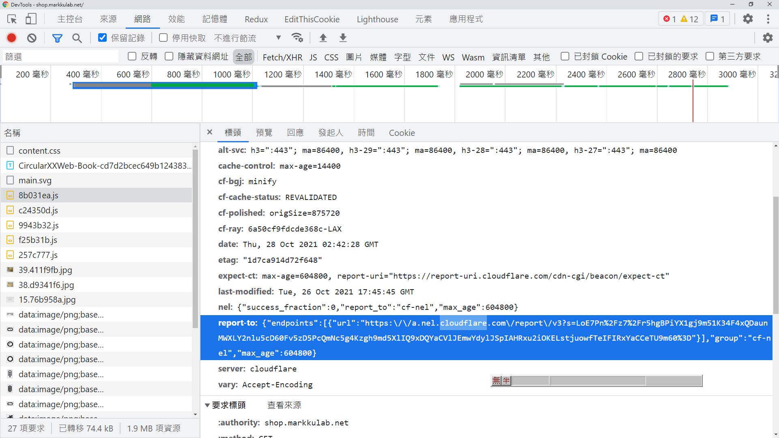
Task: Select the Fetch/XHR filter button
Action: point(282,57)
